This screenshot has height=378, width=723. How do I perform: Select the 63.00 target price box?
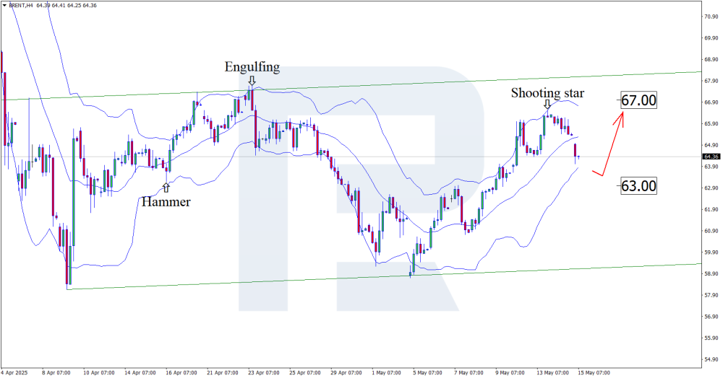coord(639,186)
